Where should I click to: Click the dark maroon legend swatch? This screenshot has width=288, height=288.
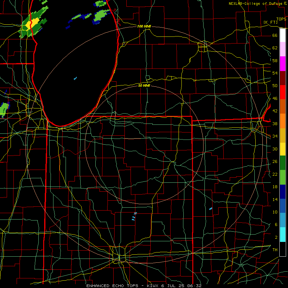click(283, 78)
